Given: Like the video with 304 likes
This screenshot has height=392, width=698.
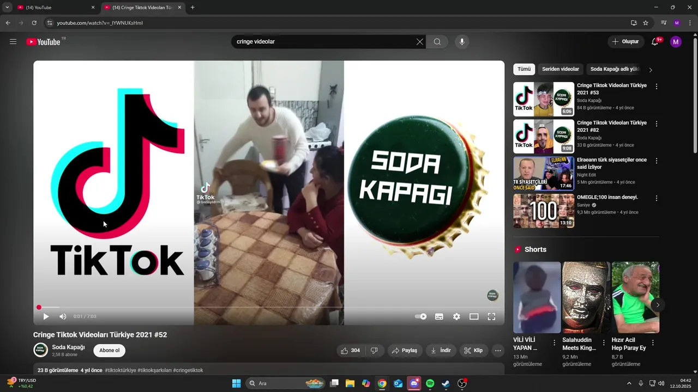Looking at the screenshot, I should pos(350,351).
